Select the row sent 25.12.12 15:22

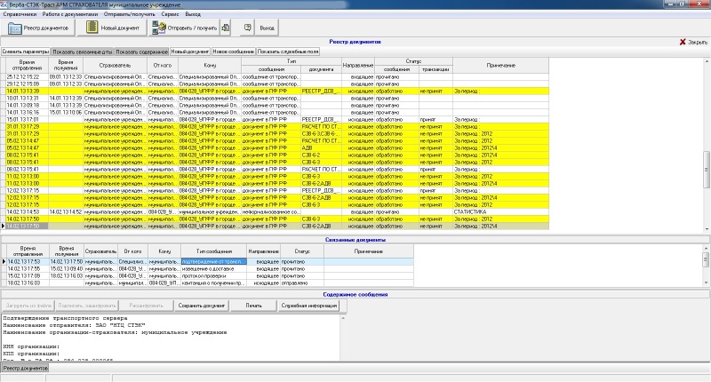coord(276,77)
